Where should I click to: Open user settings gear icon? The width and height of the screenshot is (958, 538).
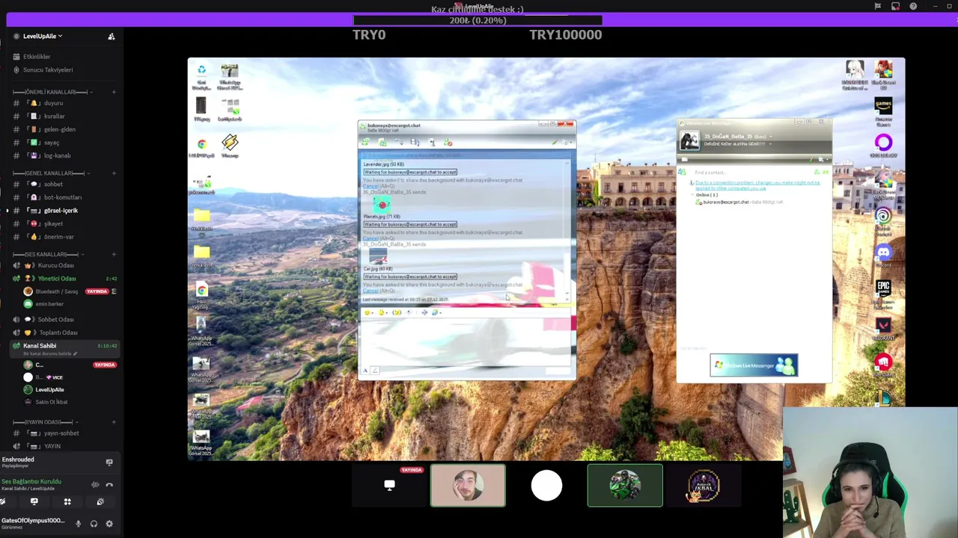[109, 524]
